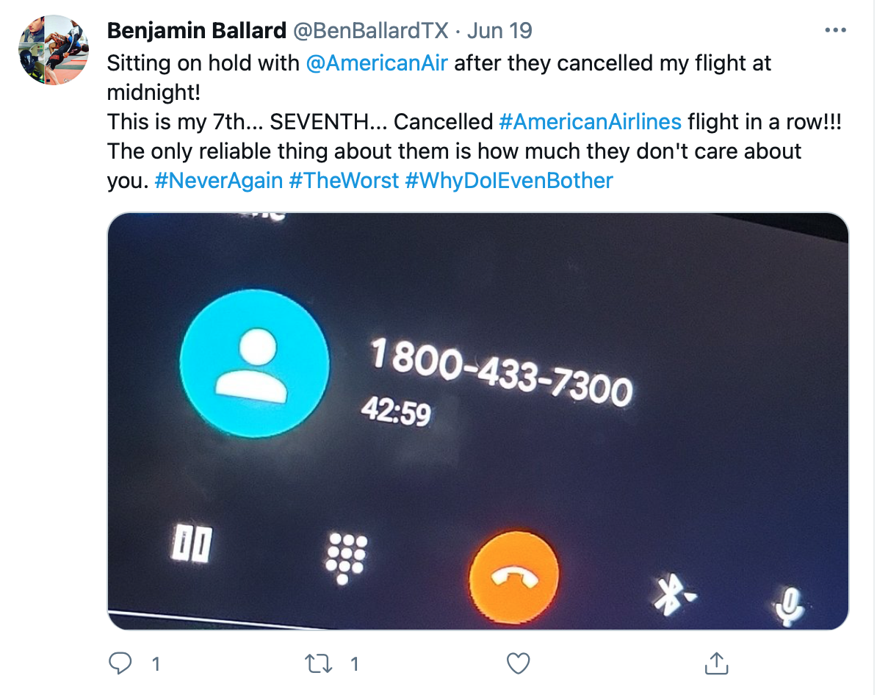877x695 pixels.
Task: Open the Jun 19 timestamp link
Action: (x=499, y=31)
